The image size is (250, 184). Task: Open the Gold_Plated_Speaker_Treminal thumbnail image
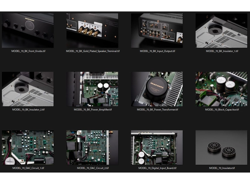click(x=92, y=31)
